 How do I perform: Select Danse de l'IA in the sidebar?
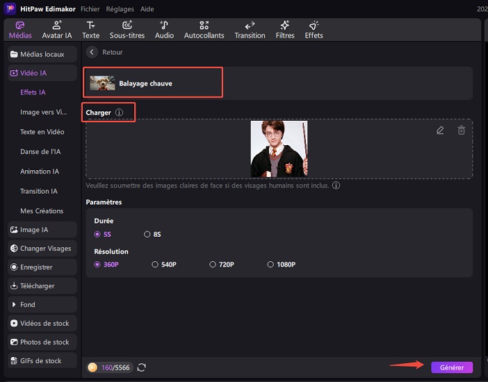tap(40, 151)
